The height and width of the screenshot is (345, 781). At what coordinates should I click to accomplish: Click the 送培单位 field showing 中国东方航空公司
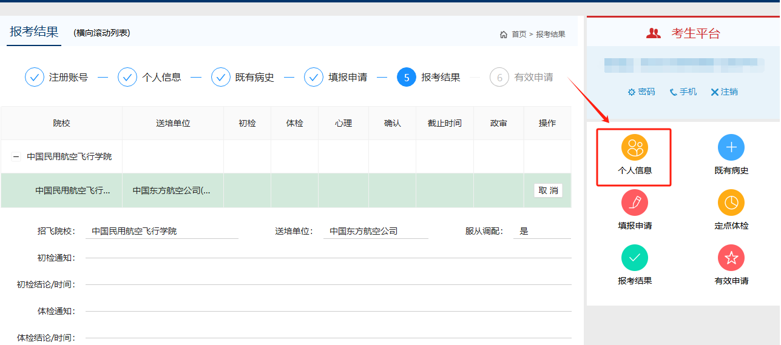pyautogui.click(x=375, y=231)
